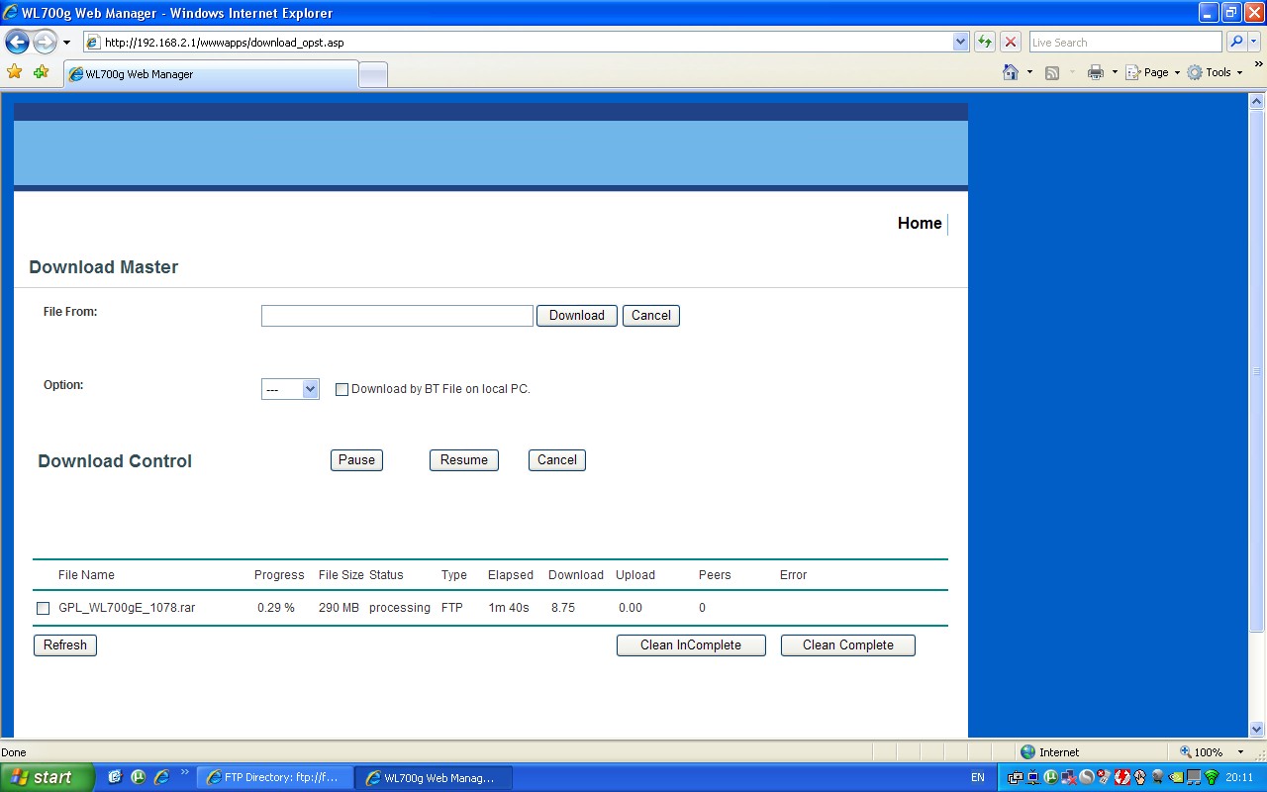Image resolution: width=1267 pixels, height=792 pixels.
Task: Tick the GPL_WL700gE_1078.rar checkbox
Action: coord(43,609)
